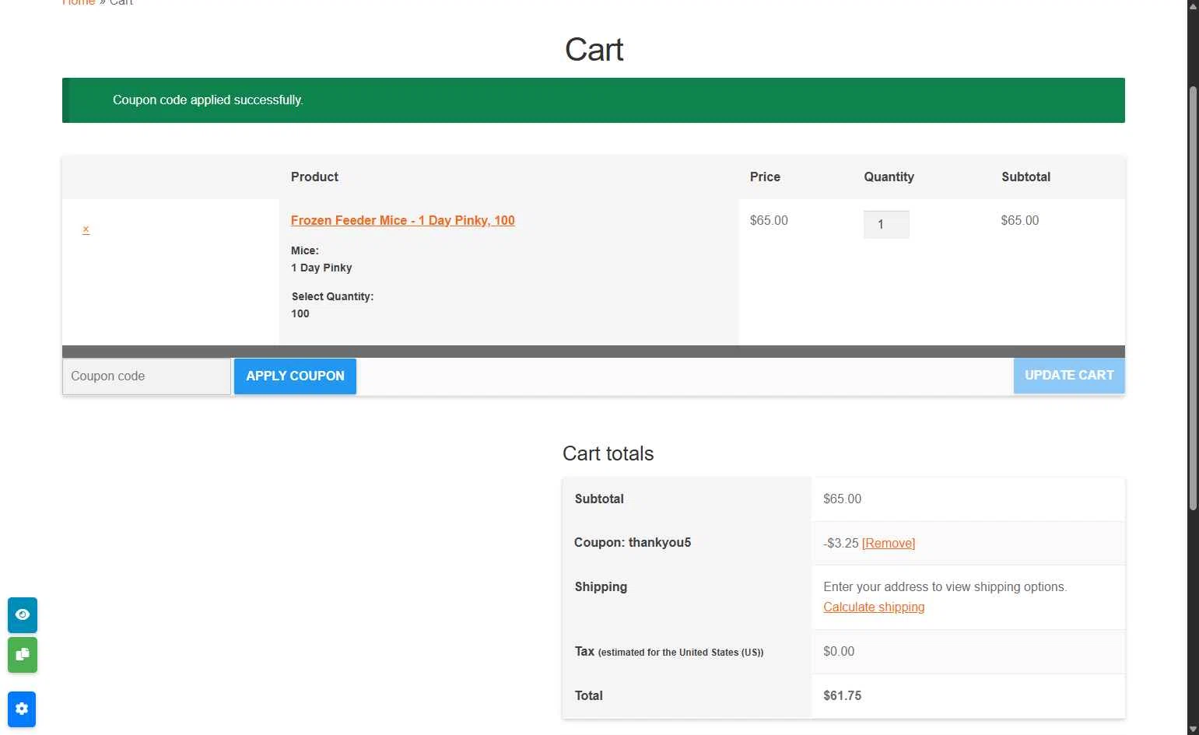Open Frozen Feeder Mice - 1 Day Pinky link
The height and width of the screenshot is (735, 1199).
402,220
